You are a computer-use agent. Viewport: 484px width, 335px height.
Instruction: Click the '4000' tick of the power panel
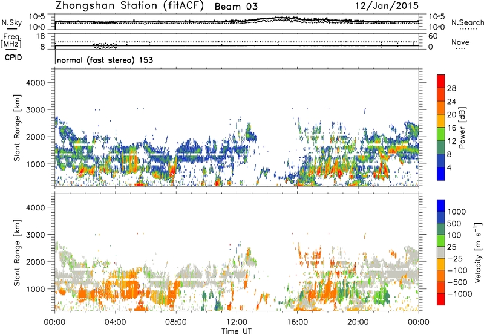(36, 83)
